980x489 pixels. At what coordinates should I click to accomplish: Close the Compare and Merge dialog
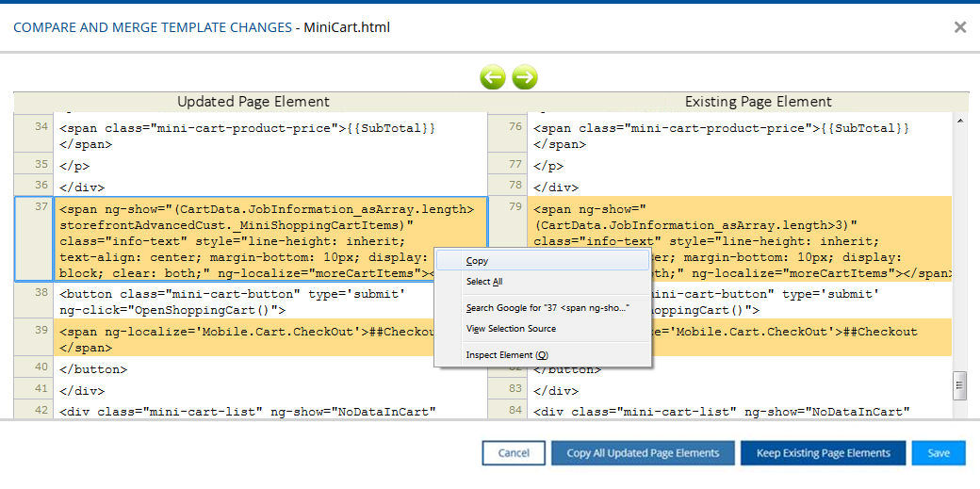960,27
